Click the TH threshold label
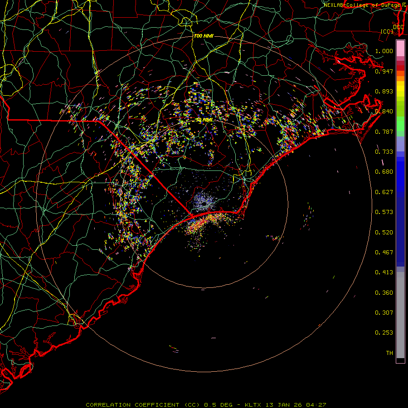Viewport: 408px width, 408px height. point(389,353)
